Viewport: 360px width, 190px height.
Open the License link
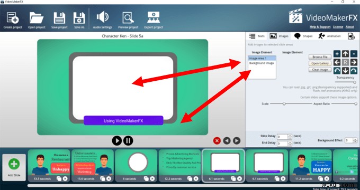[338, 27]
